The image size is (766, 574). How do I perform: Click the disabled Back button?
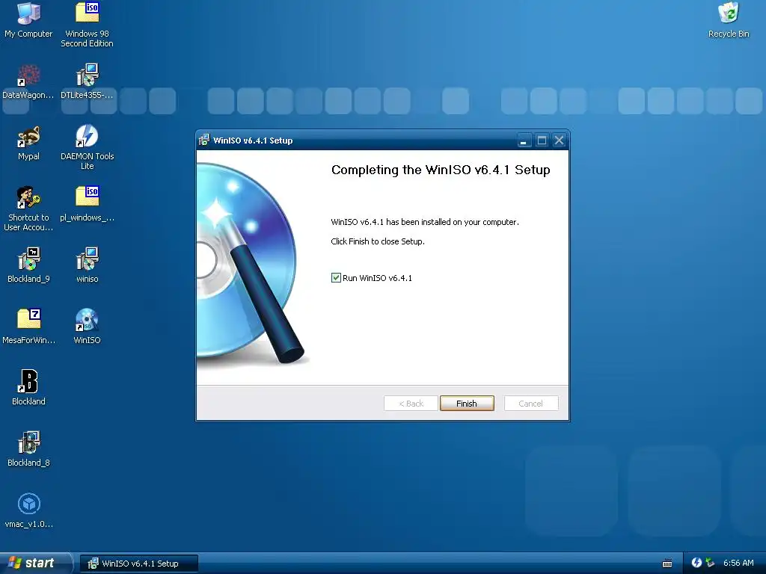(411, 403)
